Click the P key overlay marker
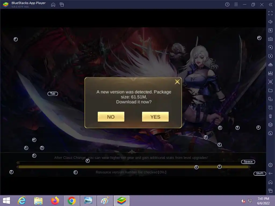 (x=16, y=39)
